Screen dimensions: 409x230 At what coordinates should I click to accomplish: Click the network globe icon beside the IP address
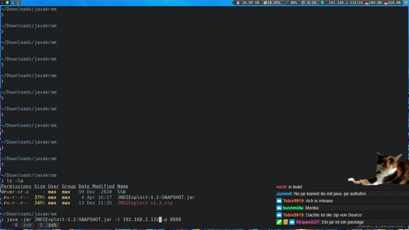(x=322, y=3)
